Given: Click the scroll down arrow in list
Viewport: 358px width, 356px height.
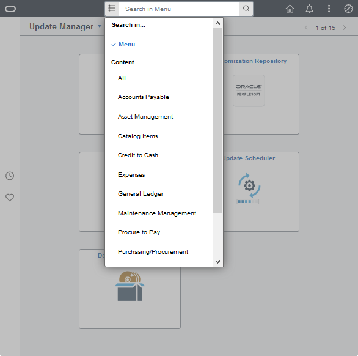Looking at the screenshot, I should click(x=217, y=261).
